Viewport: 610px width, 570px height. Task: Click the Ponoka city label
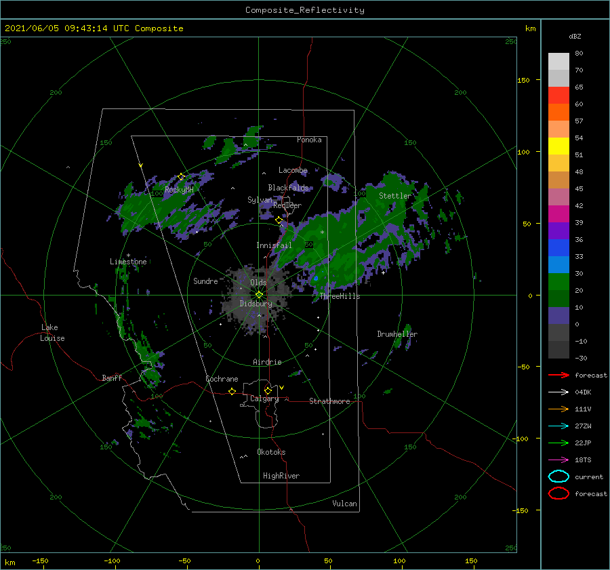point(309,140)
